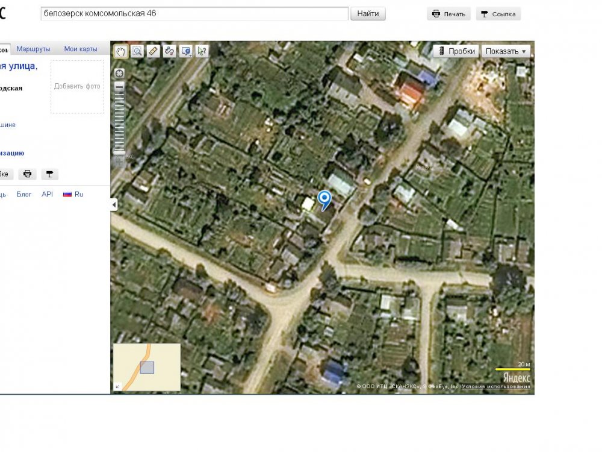Click the blue location marker pin

(x=324, y=199)
